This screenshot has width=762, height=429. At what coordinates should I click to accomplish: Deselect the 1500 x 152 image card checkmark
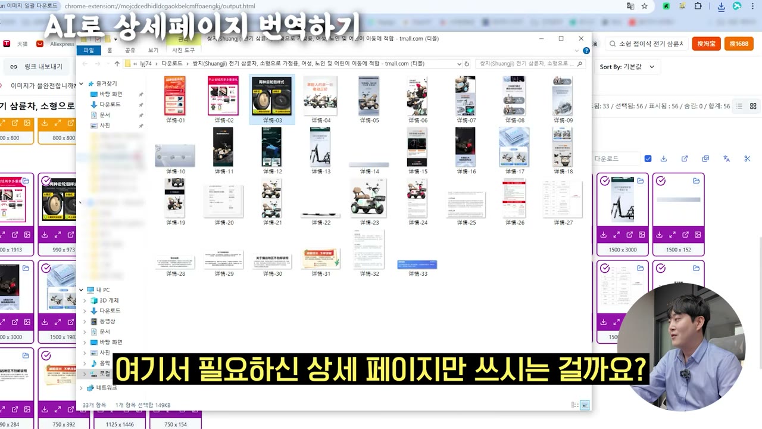point(660,181)
